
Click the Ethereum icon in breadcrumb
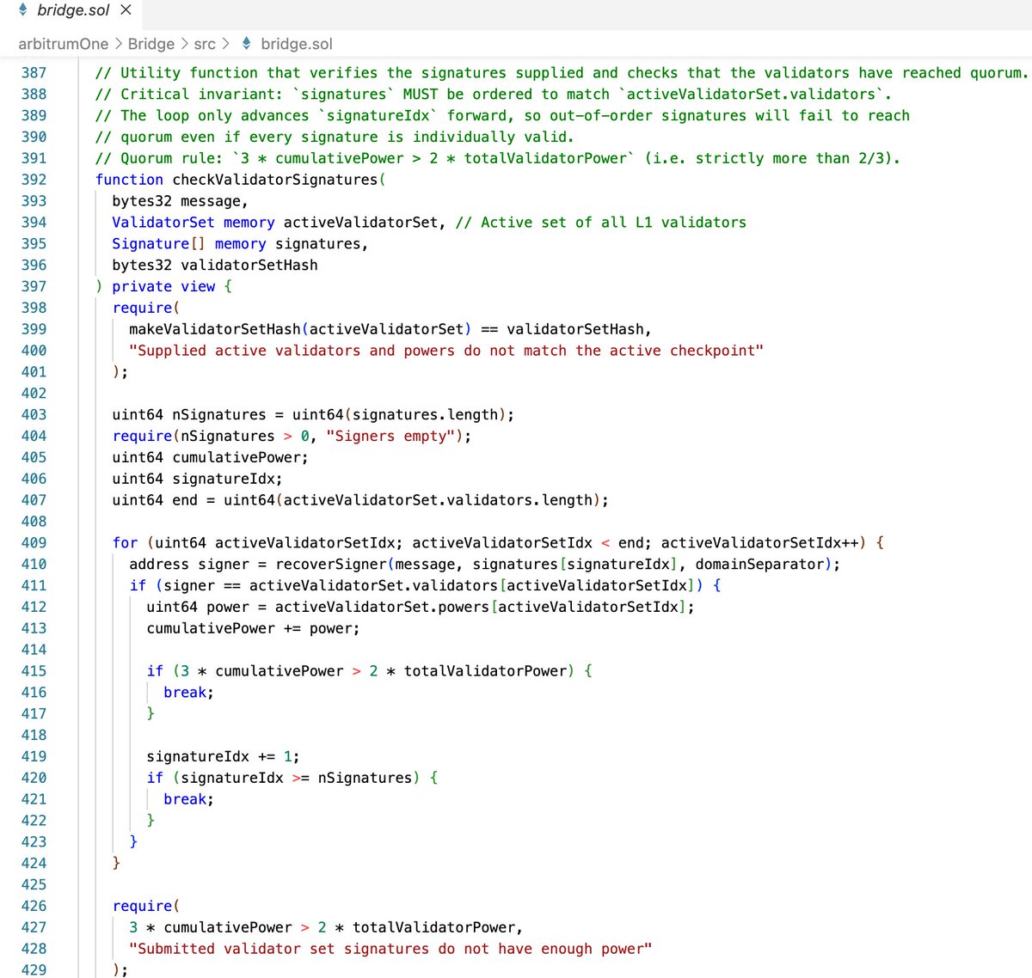click(x=247, y=43)
